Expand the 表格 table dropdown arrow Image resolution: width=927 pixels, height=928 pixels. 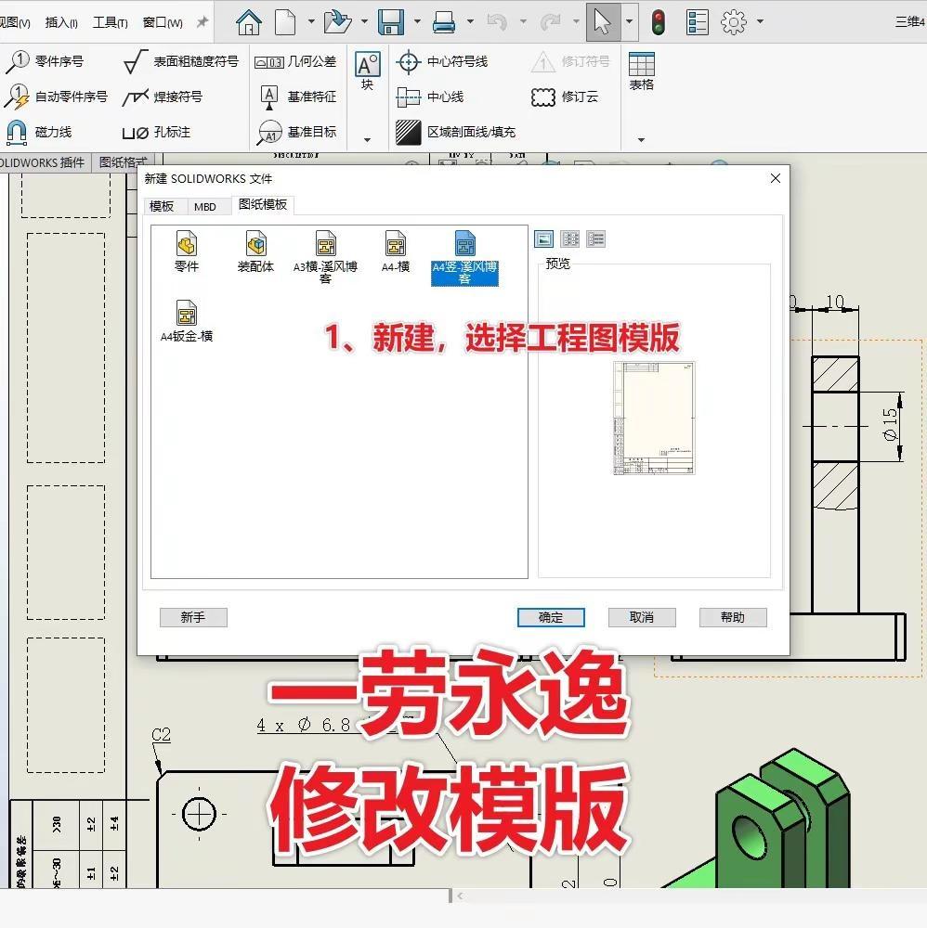click(x=641, y=140)
